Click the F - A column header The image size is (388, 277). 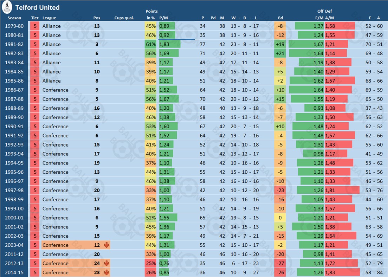(x=374, y=18)
